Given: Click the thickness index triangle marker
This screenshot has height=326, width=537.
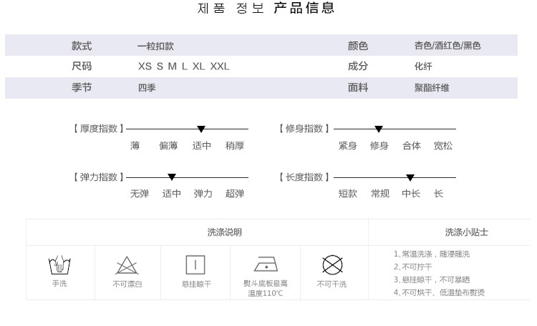Looking at the screenshot, I should click(x=201, y=129).
